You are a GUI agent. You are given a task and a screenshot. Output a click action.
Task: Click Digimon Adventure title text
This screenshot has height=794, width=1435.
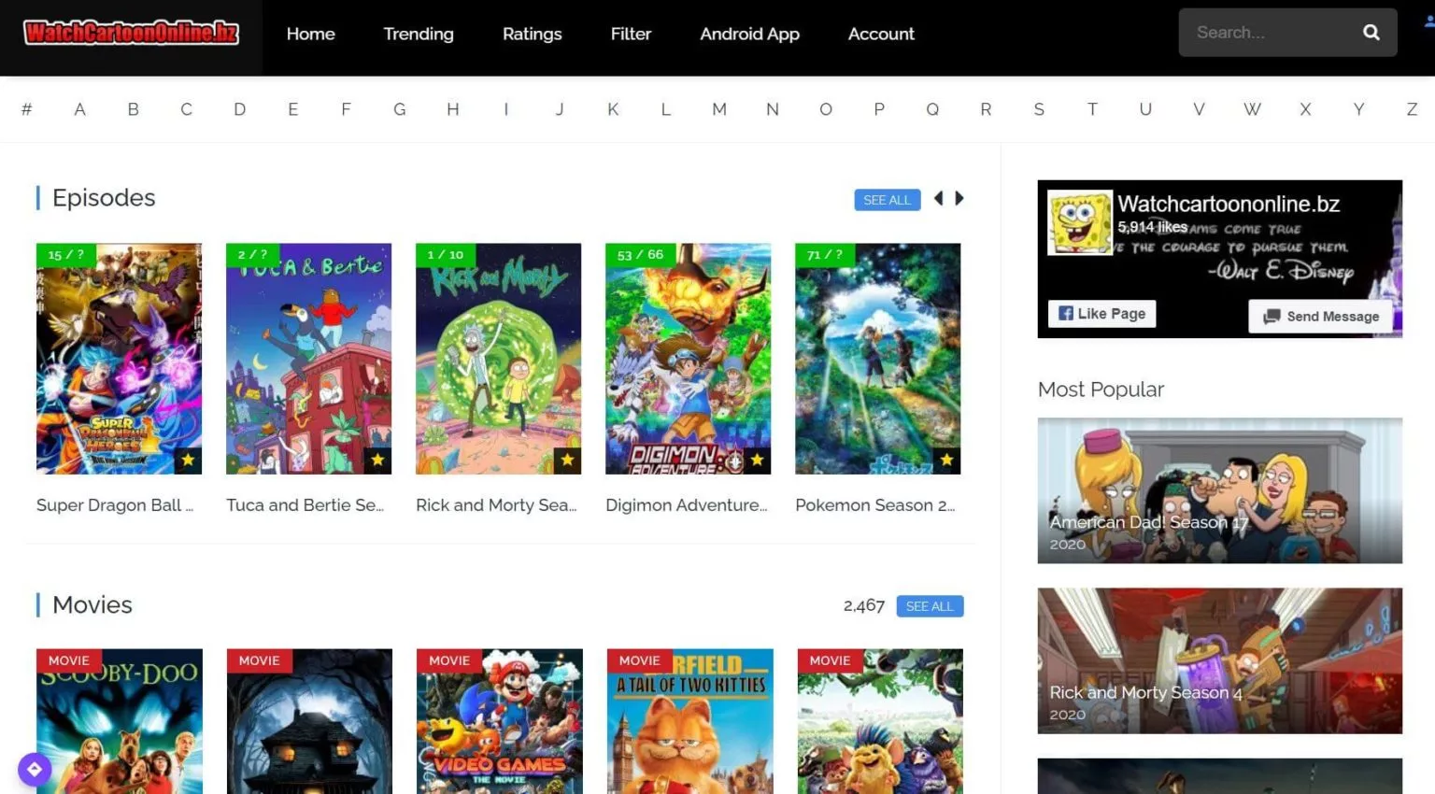tap(687, 505)
